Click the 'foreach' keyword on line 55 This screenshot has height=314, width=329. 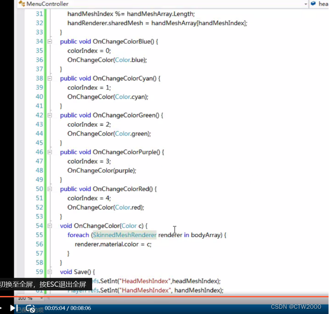click(78, 235)
